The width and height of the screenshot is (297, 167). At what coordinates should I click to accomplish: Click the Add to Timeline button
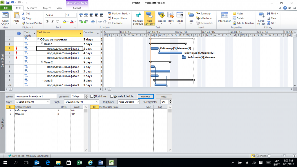click(243, 23)
